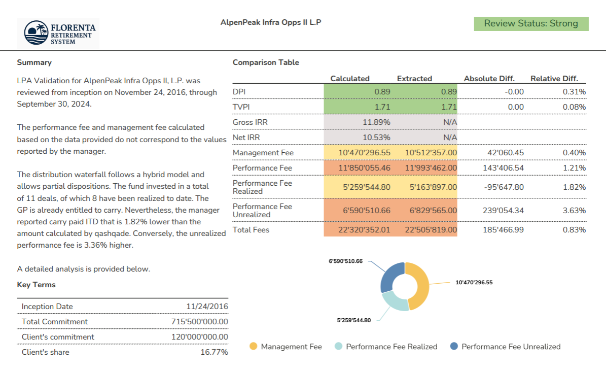Click the yellow Management Fee donut segment
This screenshot has width=606, height=372.
click(x=423, y=287)
